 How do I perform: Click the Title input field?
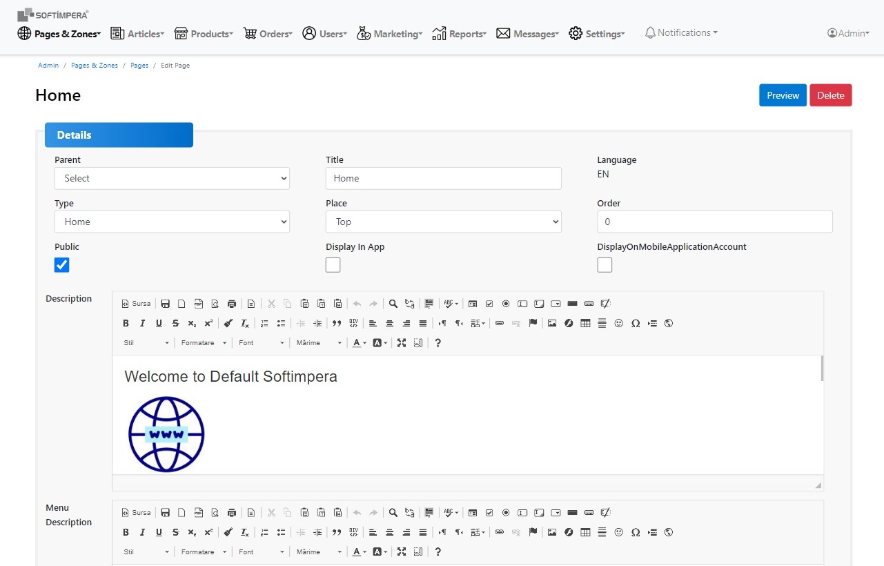click(x=443, y=178)
